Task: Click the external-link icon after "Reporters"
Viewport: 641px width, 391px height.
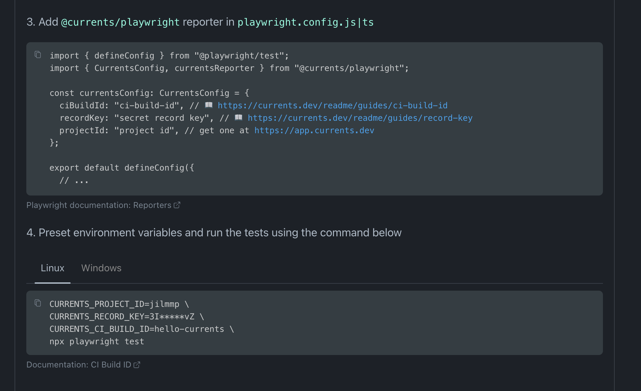Action: pos(177,205)
